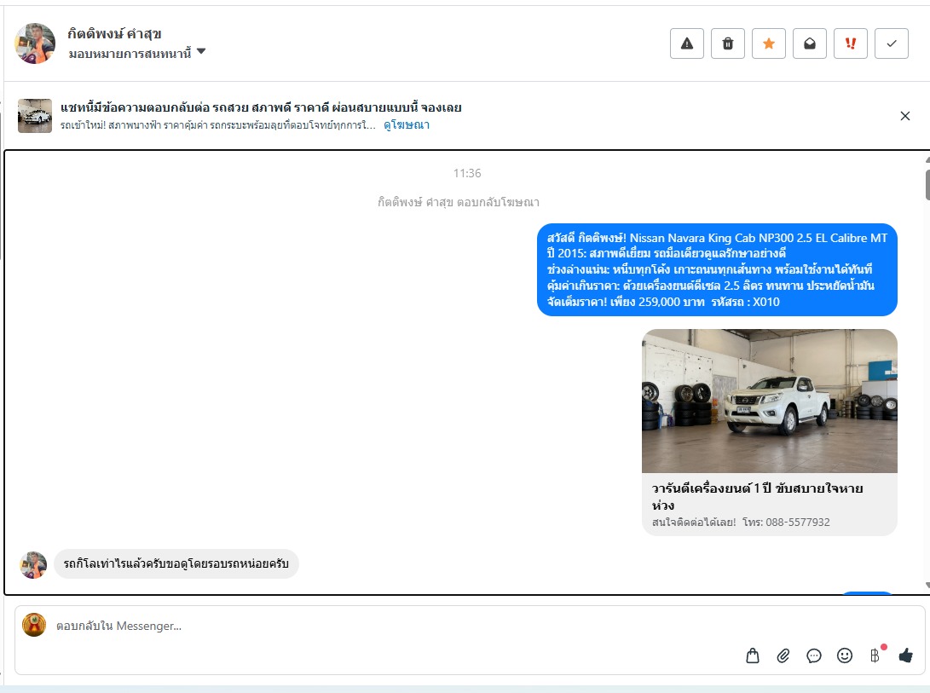Click กิตติพงษ์ คำสุข ตอบกลับโฆษณา system note
Viewport: 930px width, 693px height.
459,202
